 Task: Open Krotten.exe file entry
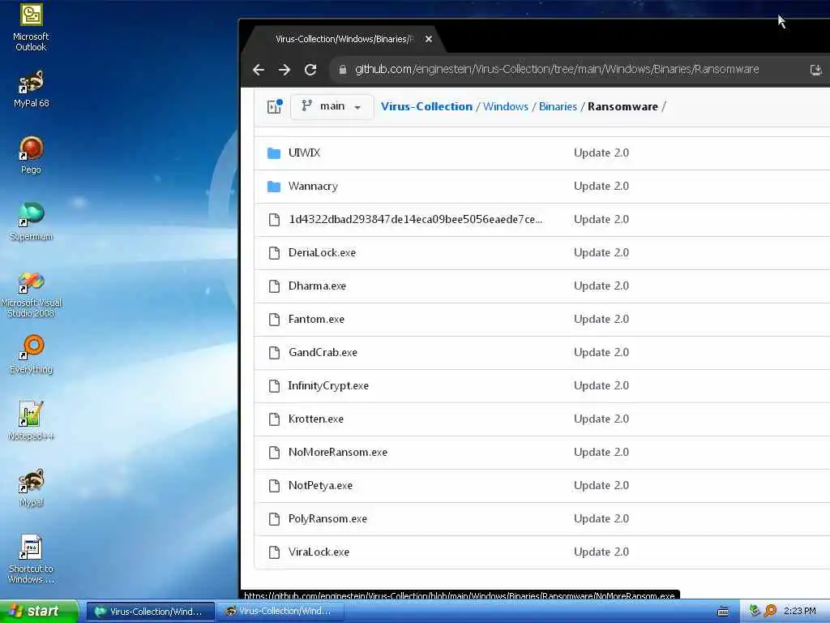point(316,419)
